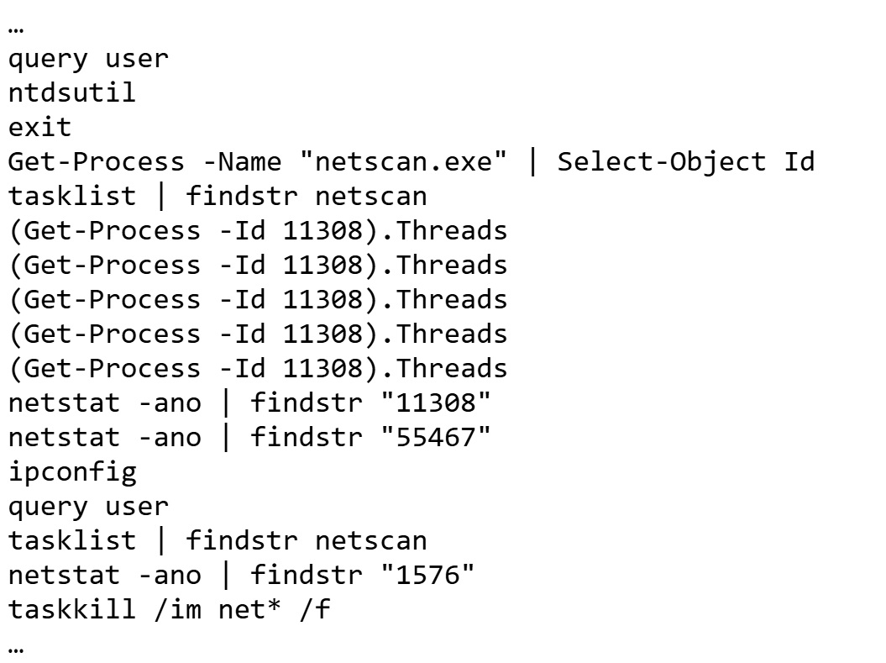Click the last Get-Process -Id 11308 Threads line

[x=258, y=368]
